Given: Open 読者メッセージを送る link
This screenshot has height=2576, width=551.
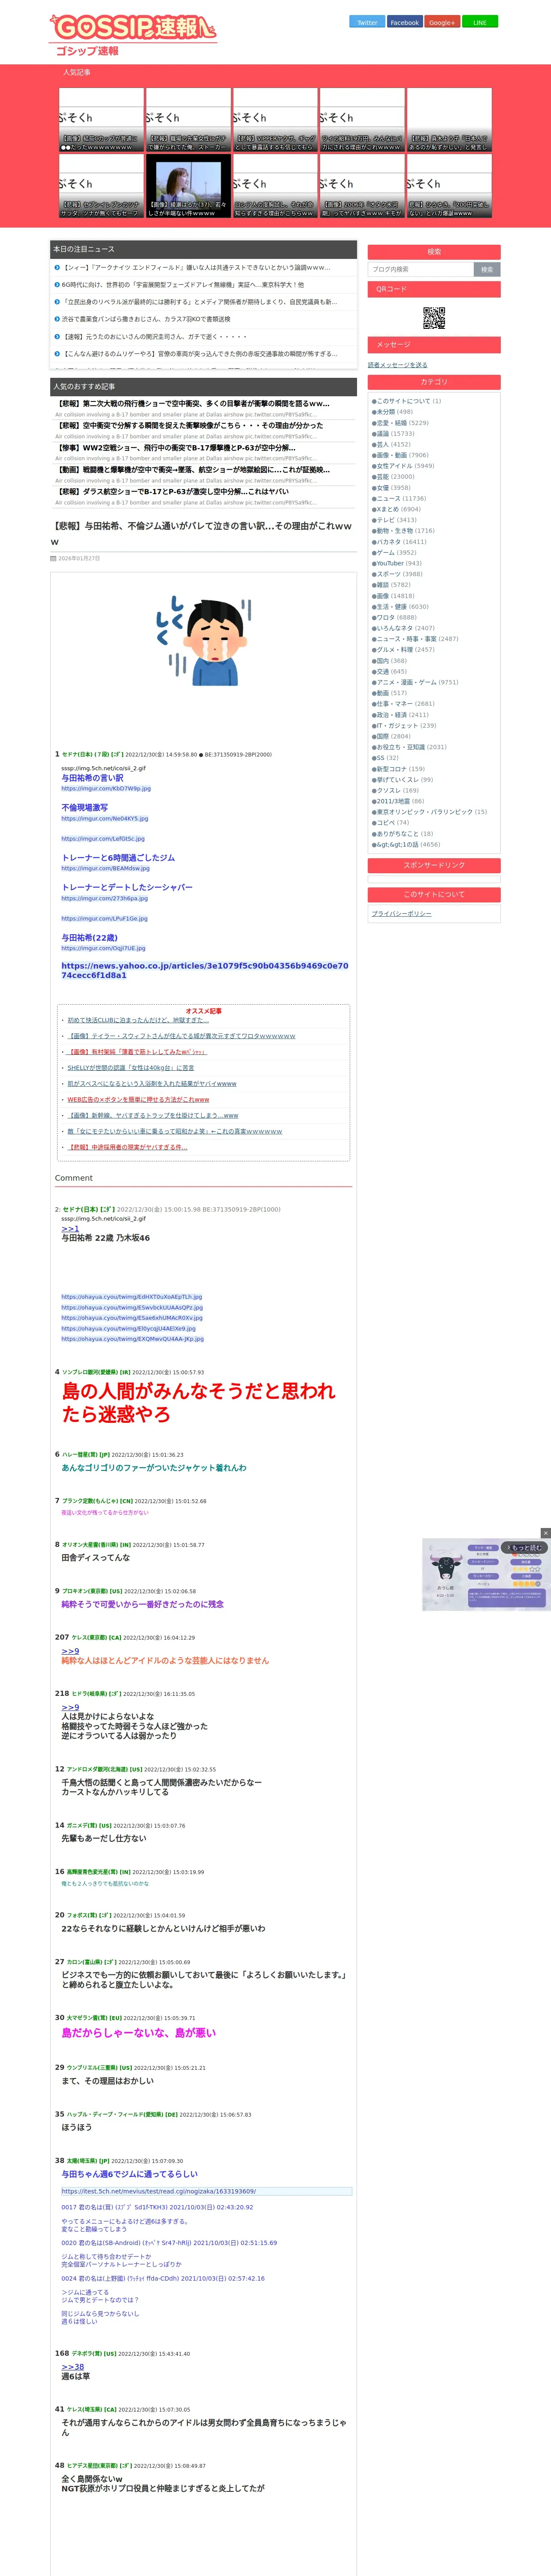Looking at the screenshot, I should point(397,365).
